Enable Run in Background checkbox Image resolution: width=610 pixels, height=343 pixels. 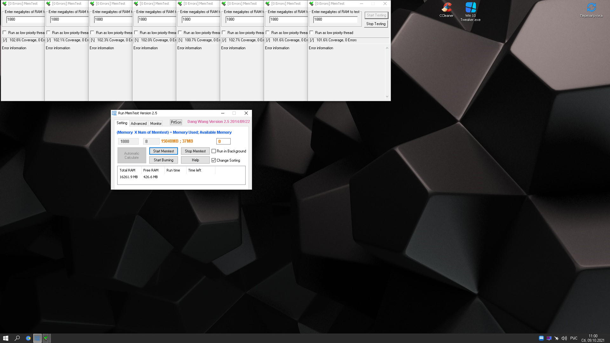214,151
